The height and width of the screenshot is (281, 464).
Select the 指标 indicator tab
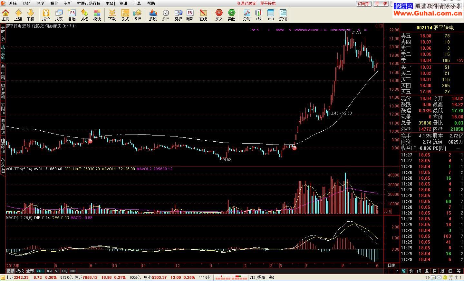pyautogui.click(x=11, y=271)
